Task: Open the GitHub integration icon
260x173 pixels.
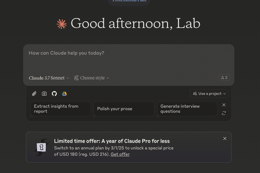Action: tap(54, 94)
